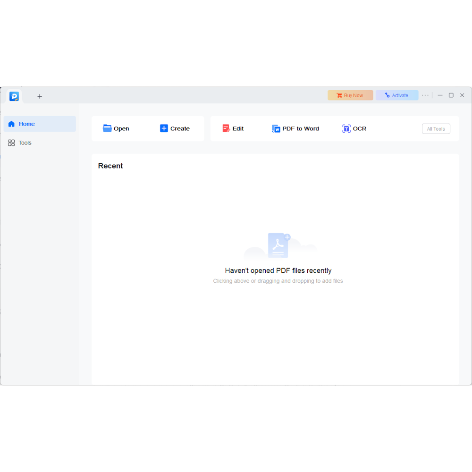Open the All Tools panel
Viewport: 472px width, 472px height.
point(436,128)
